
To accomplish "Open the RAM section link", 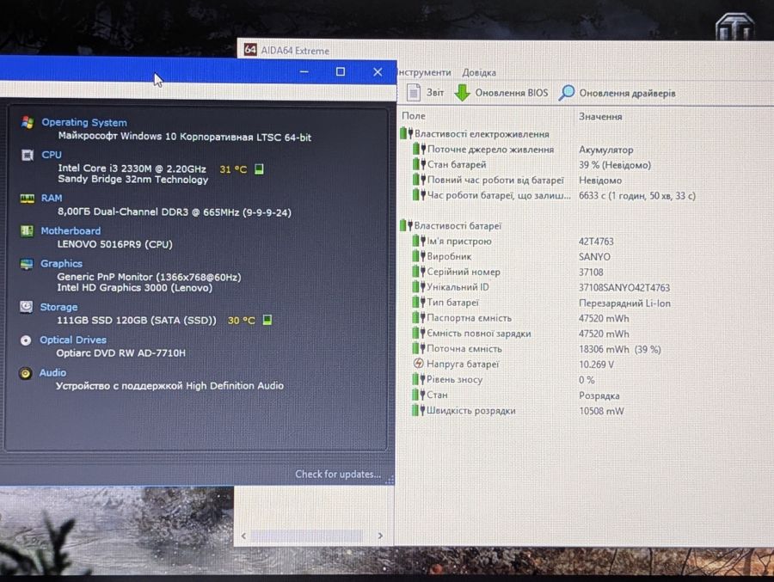I will coord(52,198).
